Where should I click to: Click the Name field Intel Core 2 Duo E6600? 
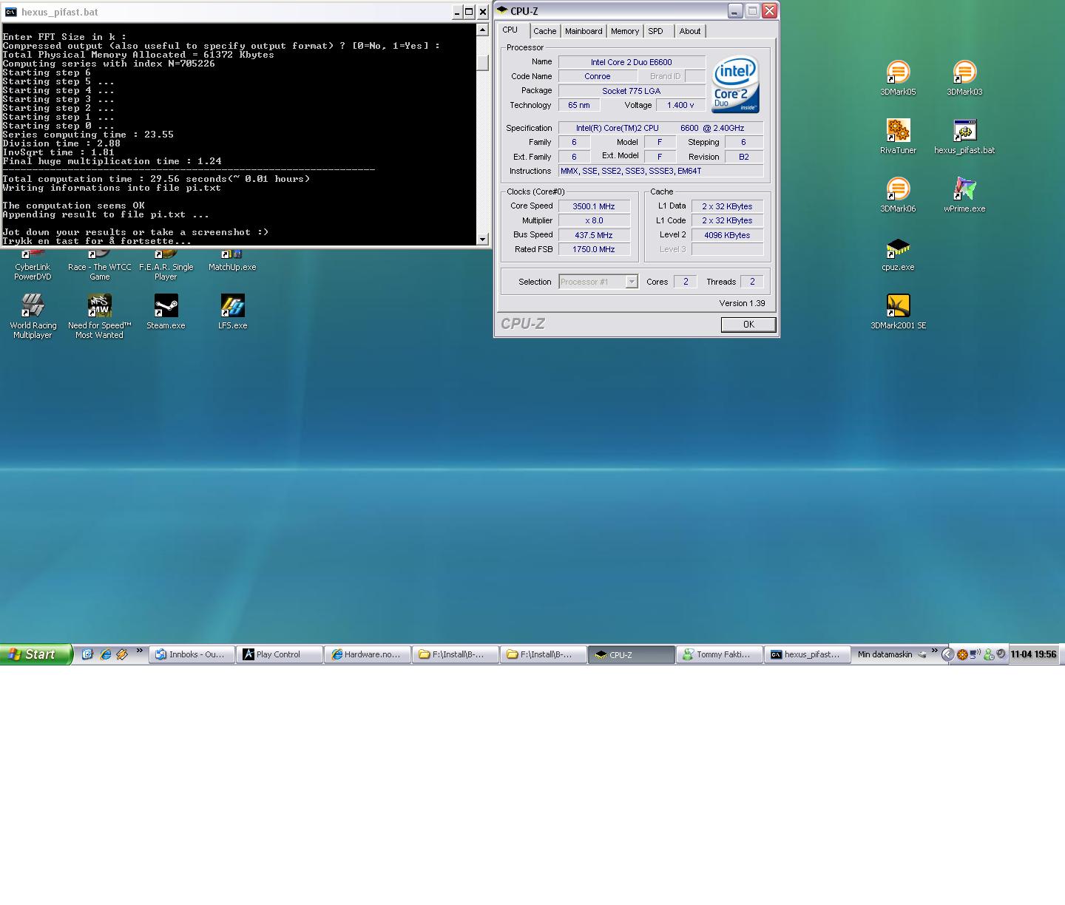click(632, 62)
